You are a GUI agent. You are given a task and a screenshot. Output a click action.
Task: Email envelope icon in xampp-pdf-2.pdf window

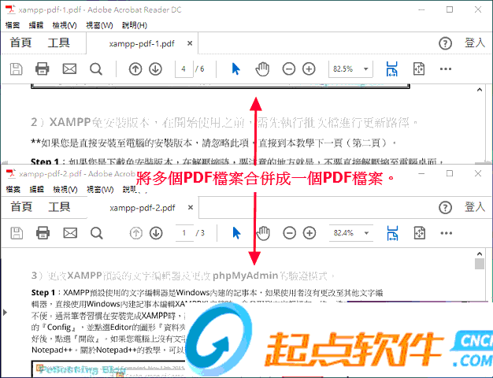tap(70, 233)
